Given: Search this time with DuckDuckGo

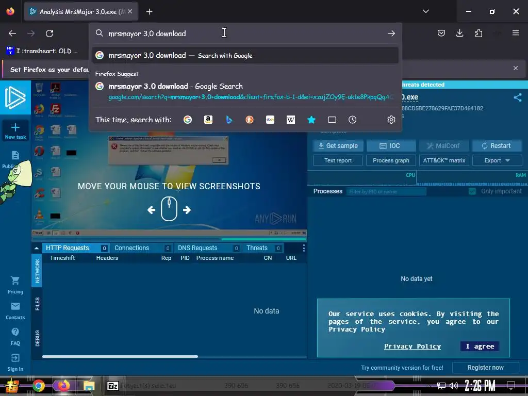Looking at the screenshot, I should pos(250,120).
